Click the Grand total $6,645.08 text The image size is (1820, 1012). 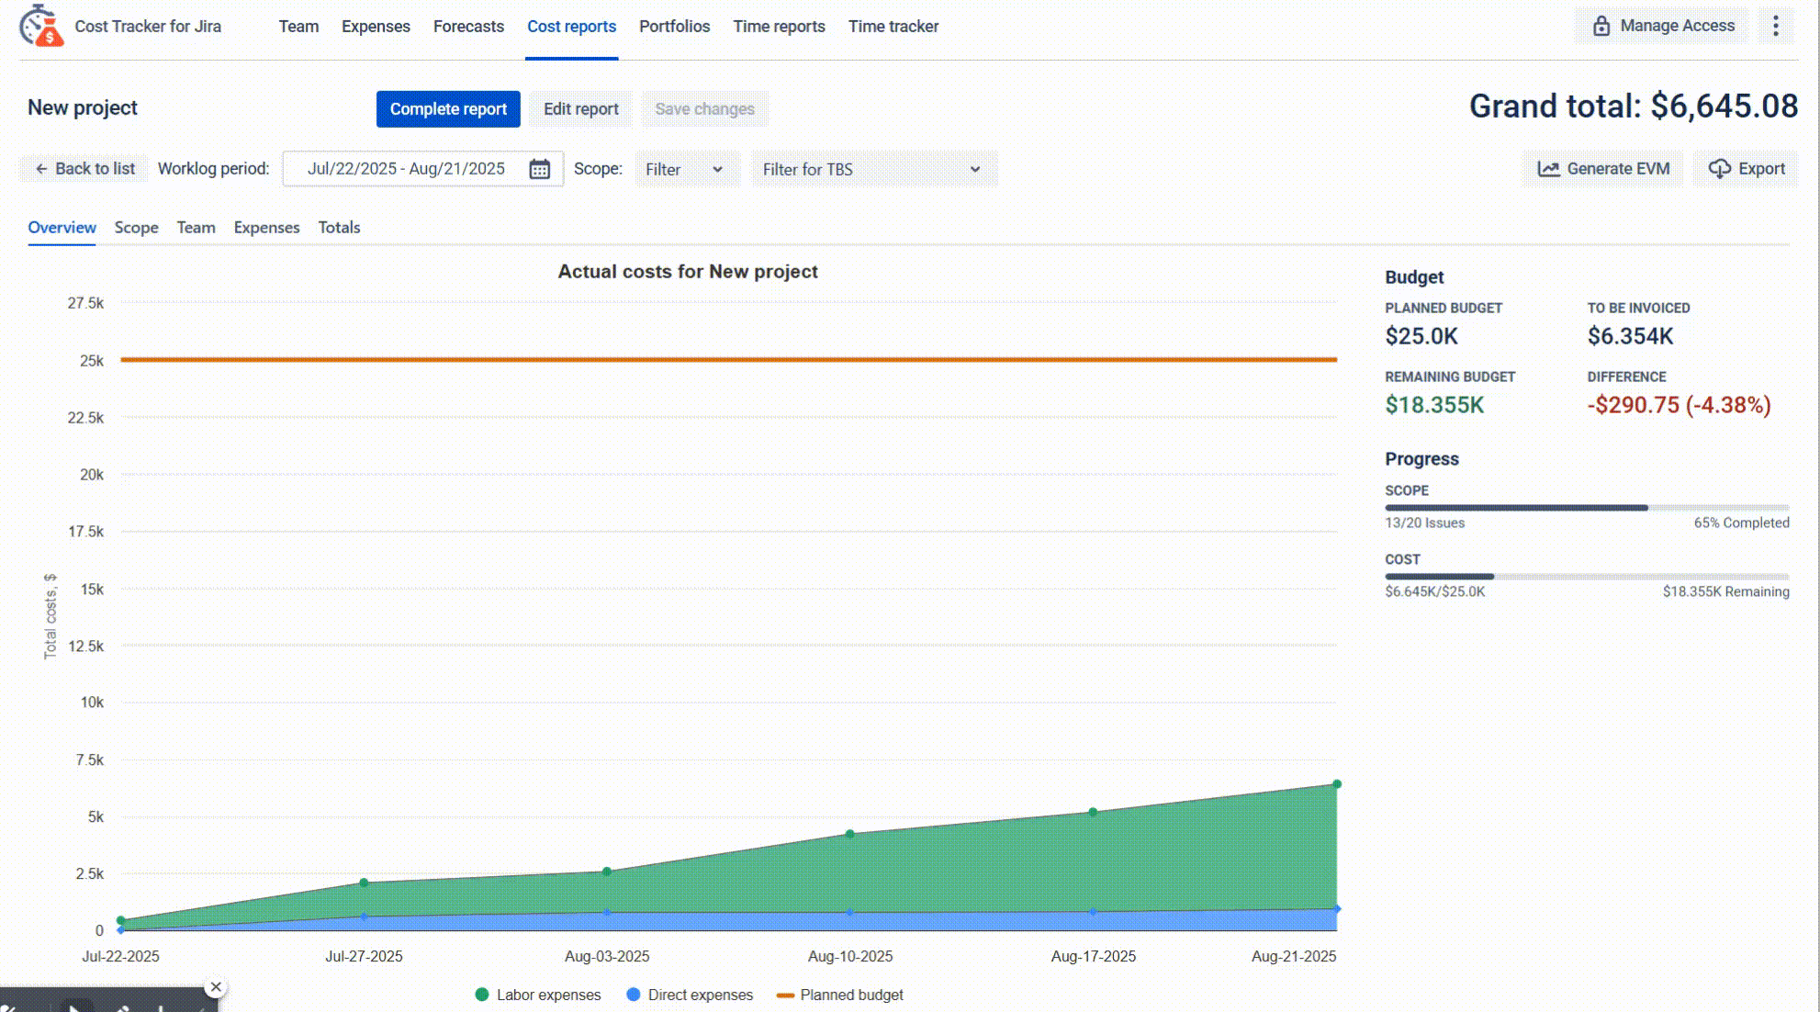pyautogui.click(x=1633, y=107)
